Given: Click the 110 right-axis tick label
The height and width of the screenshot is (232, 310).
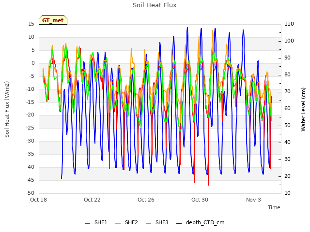Looking at the screenshot, I should 289,24.
